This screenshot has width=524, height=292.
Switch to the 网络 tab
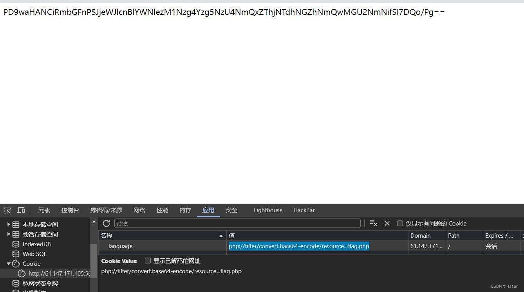(139, 210)
